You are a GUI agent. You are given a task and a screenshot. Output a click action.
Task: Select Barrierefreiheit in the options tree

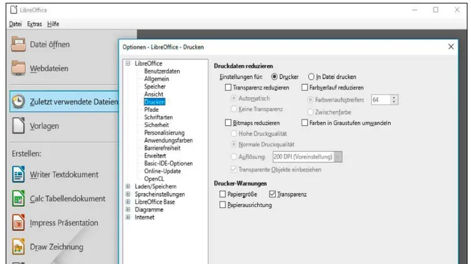click(162, 148)
